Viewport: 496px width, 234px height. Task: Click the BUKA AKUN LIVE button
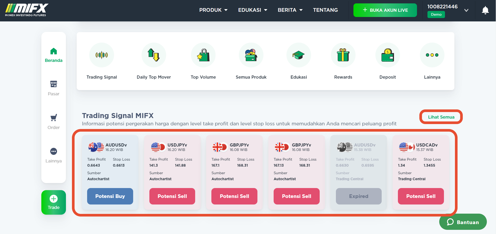pyautogui.click(x=385, y=10)
